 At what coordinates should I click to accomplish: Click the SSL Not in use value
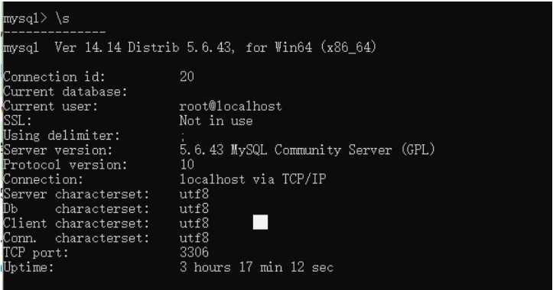216,121
